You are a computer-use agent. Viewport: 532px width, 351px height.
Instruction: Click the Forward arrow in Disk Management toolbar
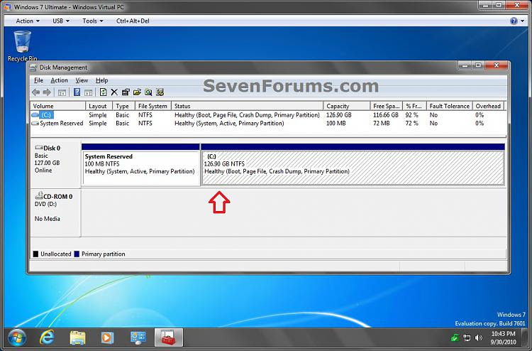point(47,92)
